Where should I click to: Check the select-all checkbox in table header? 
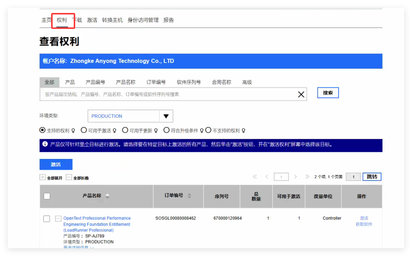coord(47,196)
